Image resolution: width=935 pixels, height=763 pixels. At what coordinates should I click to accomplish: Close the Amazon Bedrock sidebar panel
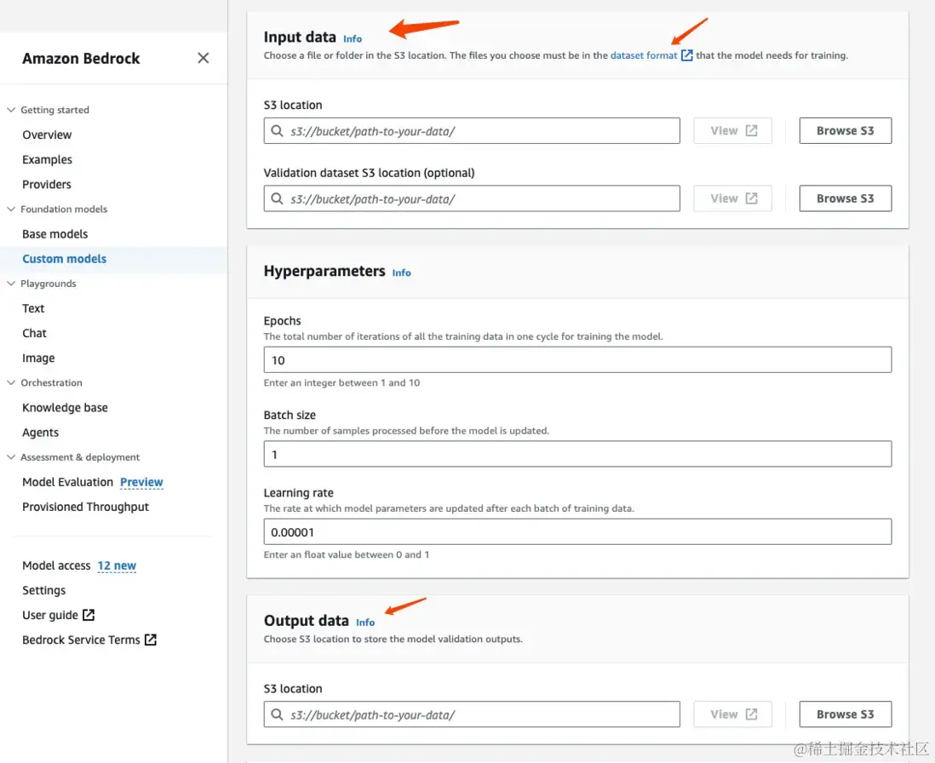pos(203,58)
